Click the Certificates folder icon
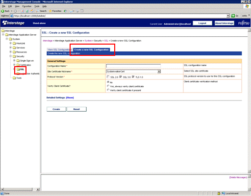 pos(18,65)
